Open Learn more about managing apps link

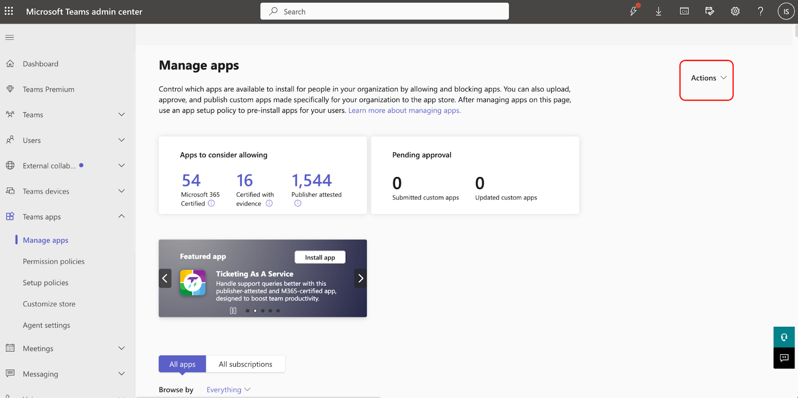[x=404, y=110]
